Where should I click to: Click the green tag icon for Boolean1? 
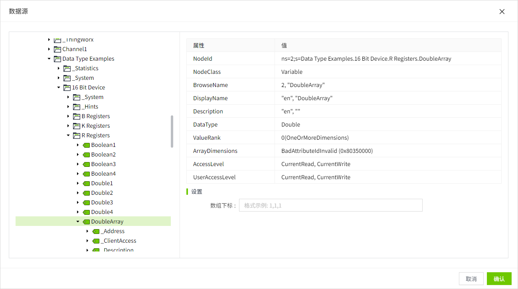tap(86, 145)
